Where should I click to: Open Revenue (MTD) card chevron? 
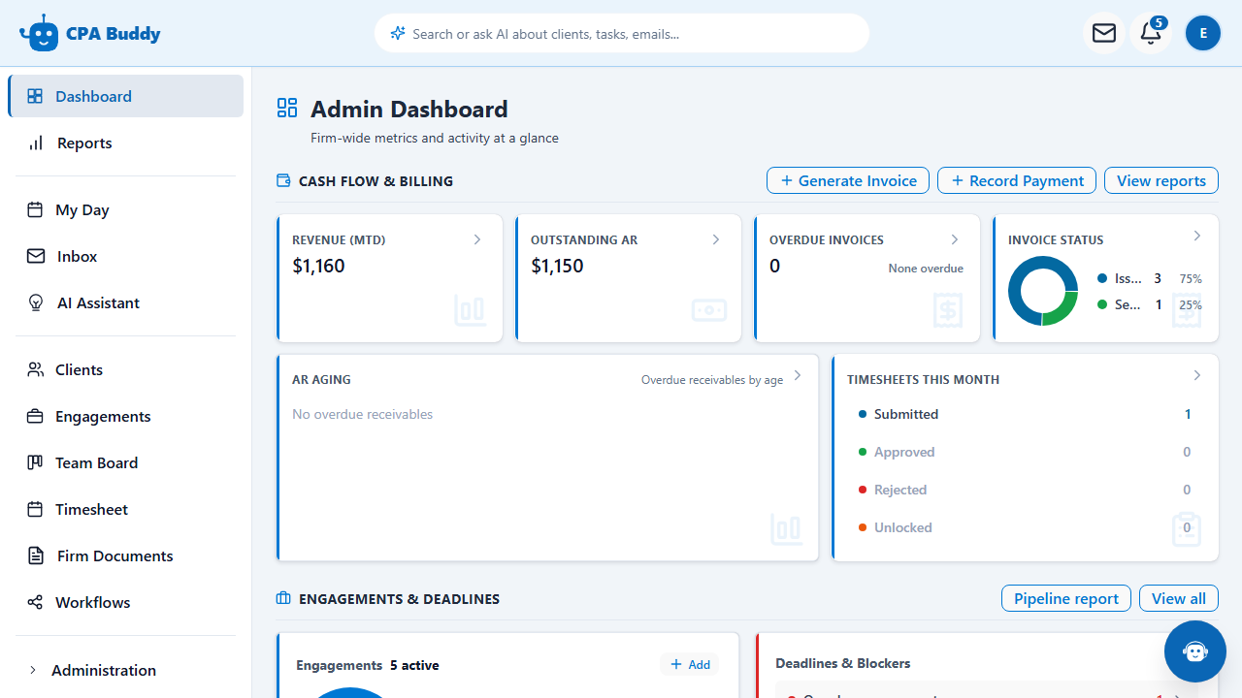click(477, 239)
